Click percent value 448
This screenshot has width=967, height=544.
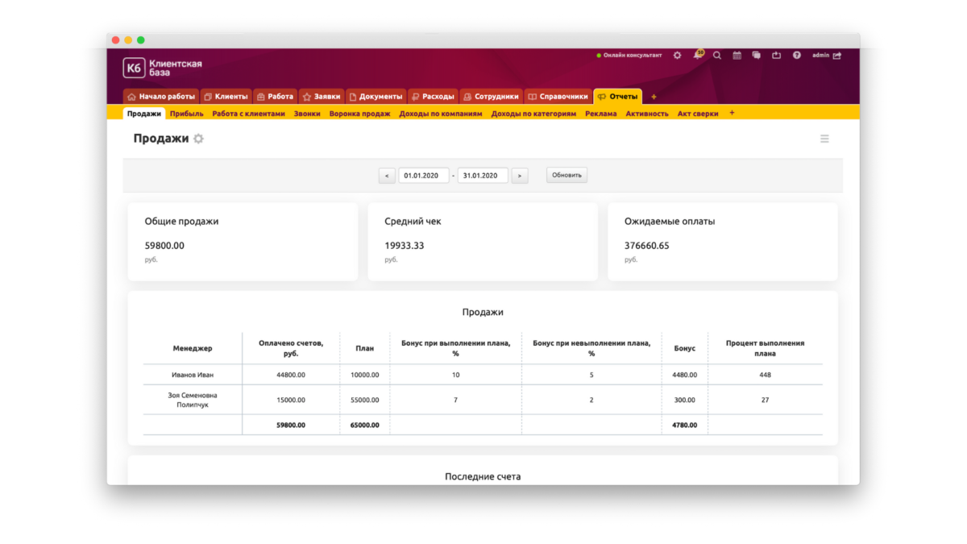(766, 375)
